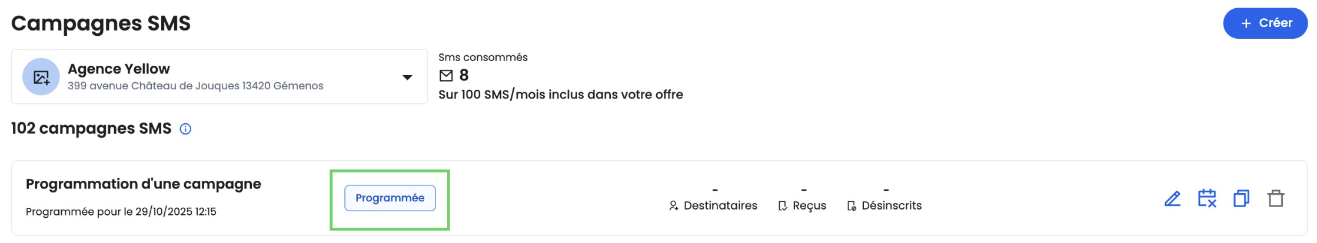Screen dimensions: 1317x243
Task: Cancel scheduling via the calendar-x icon
Action: 1206,198
